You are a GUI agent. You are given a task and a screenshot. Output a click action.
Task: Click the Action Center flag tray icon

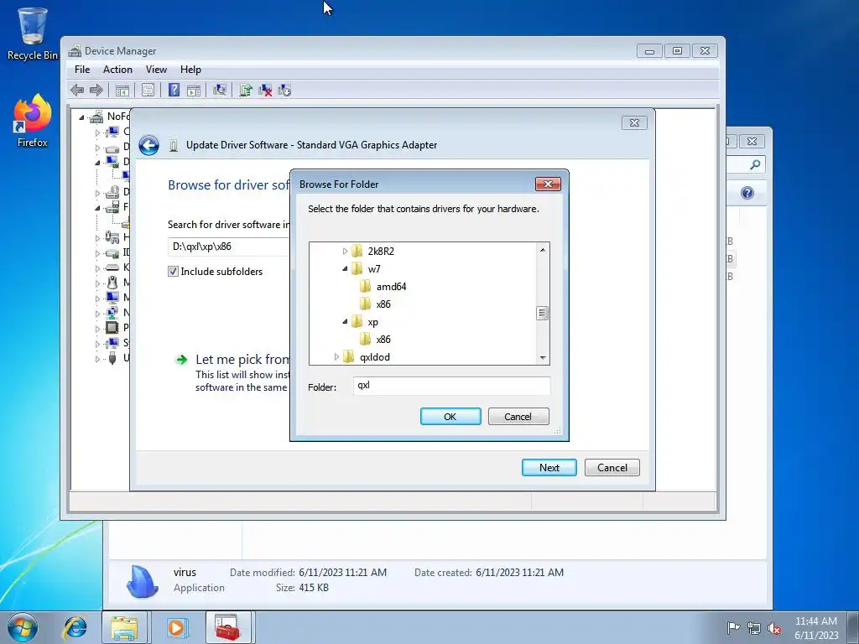pos(732,627)
